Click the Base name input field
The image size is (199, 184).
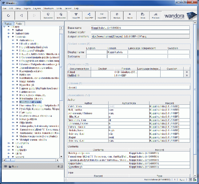[140, 28]
